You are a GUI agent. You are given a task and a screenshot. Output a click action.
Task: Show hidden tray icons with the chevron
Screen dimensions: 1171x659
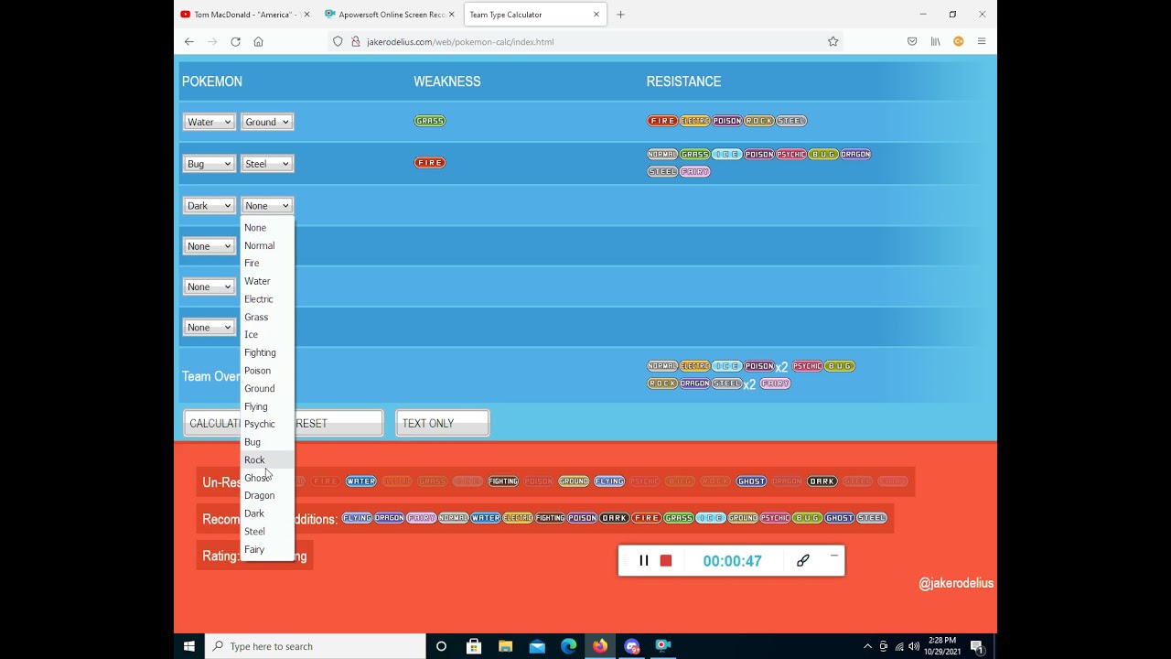point(867,646)
